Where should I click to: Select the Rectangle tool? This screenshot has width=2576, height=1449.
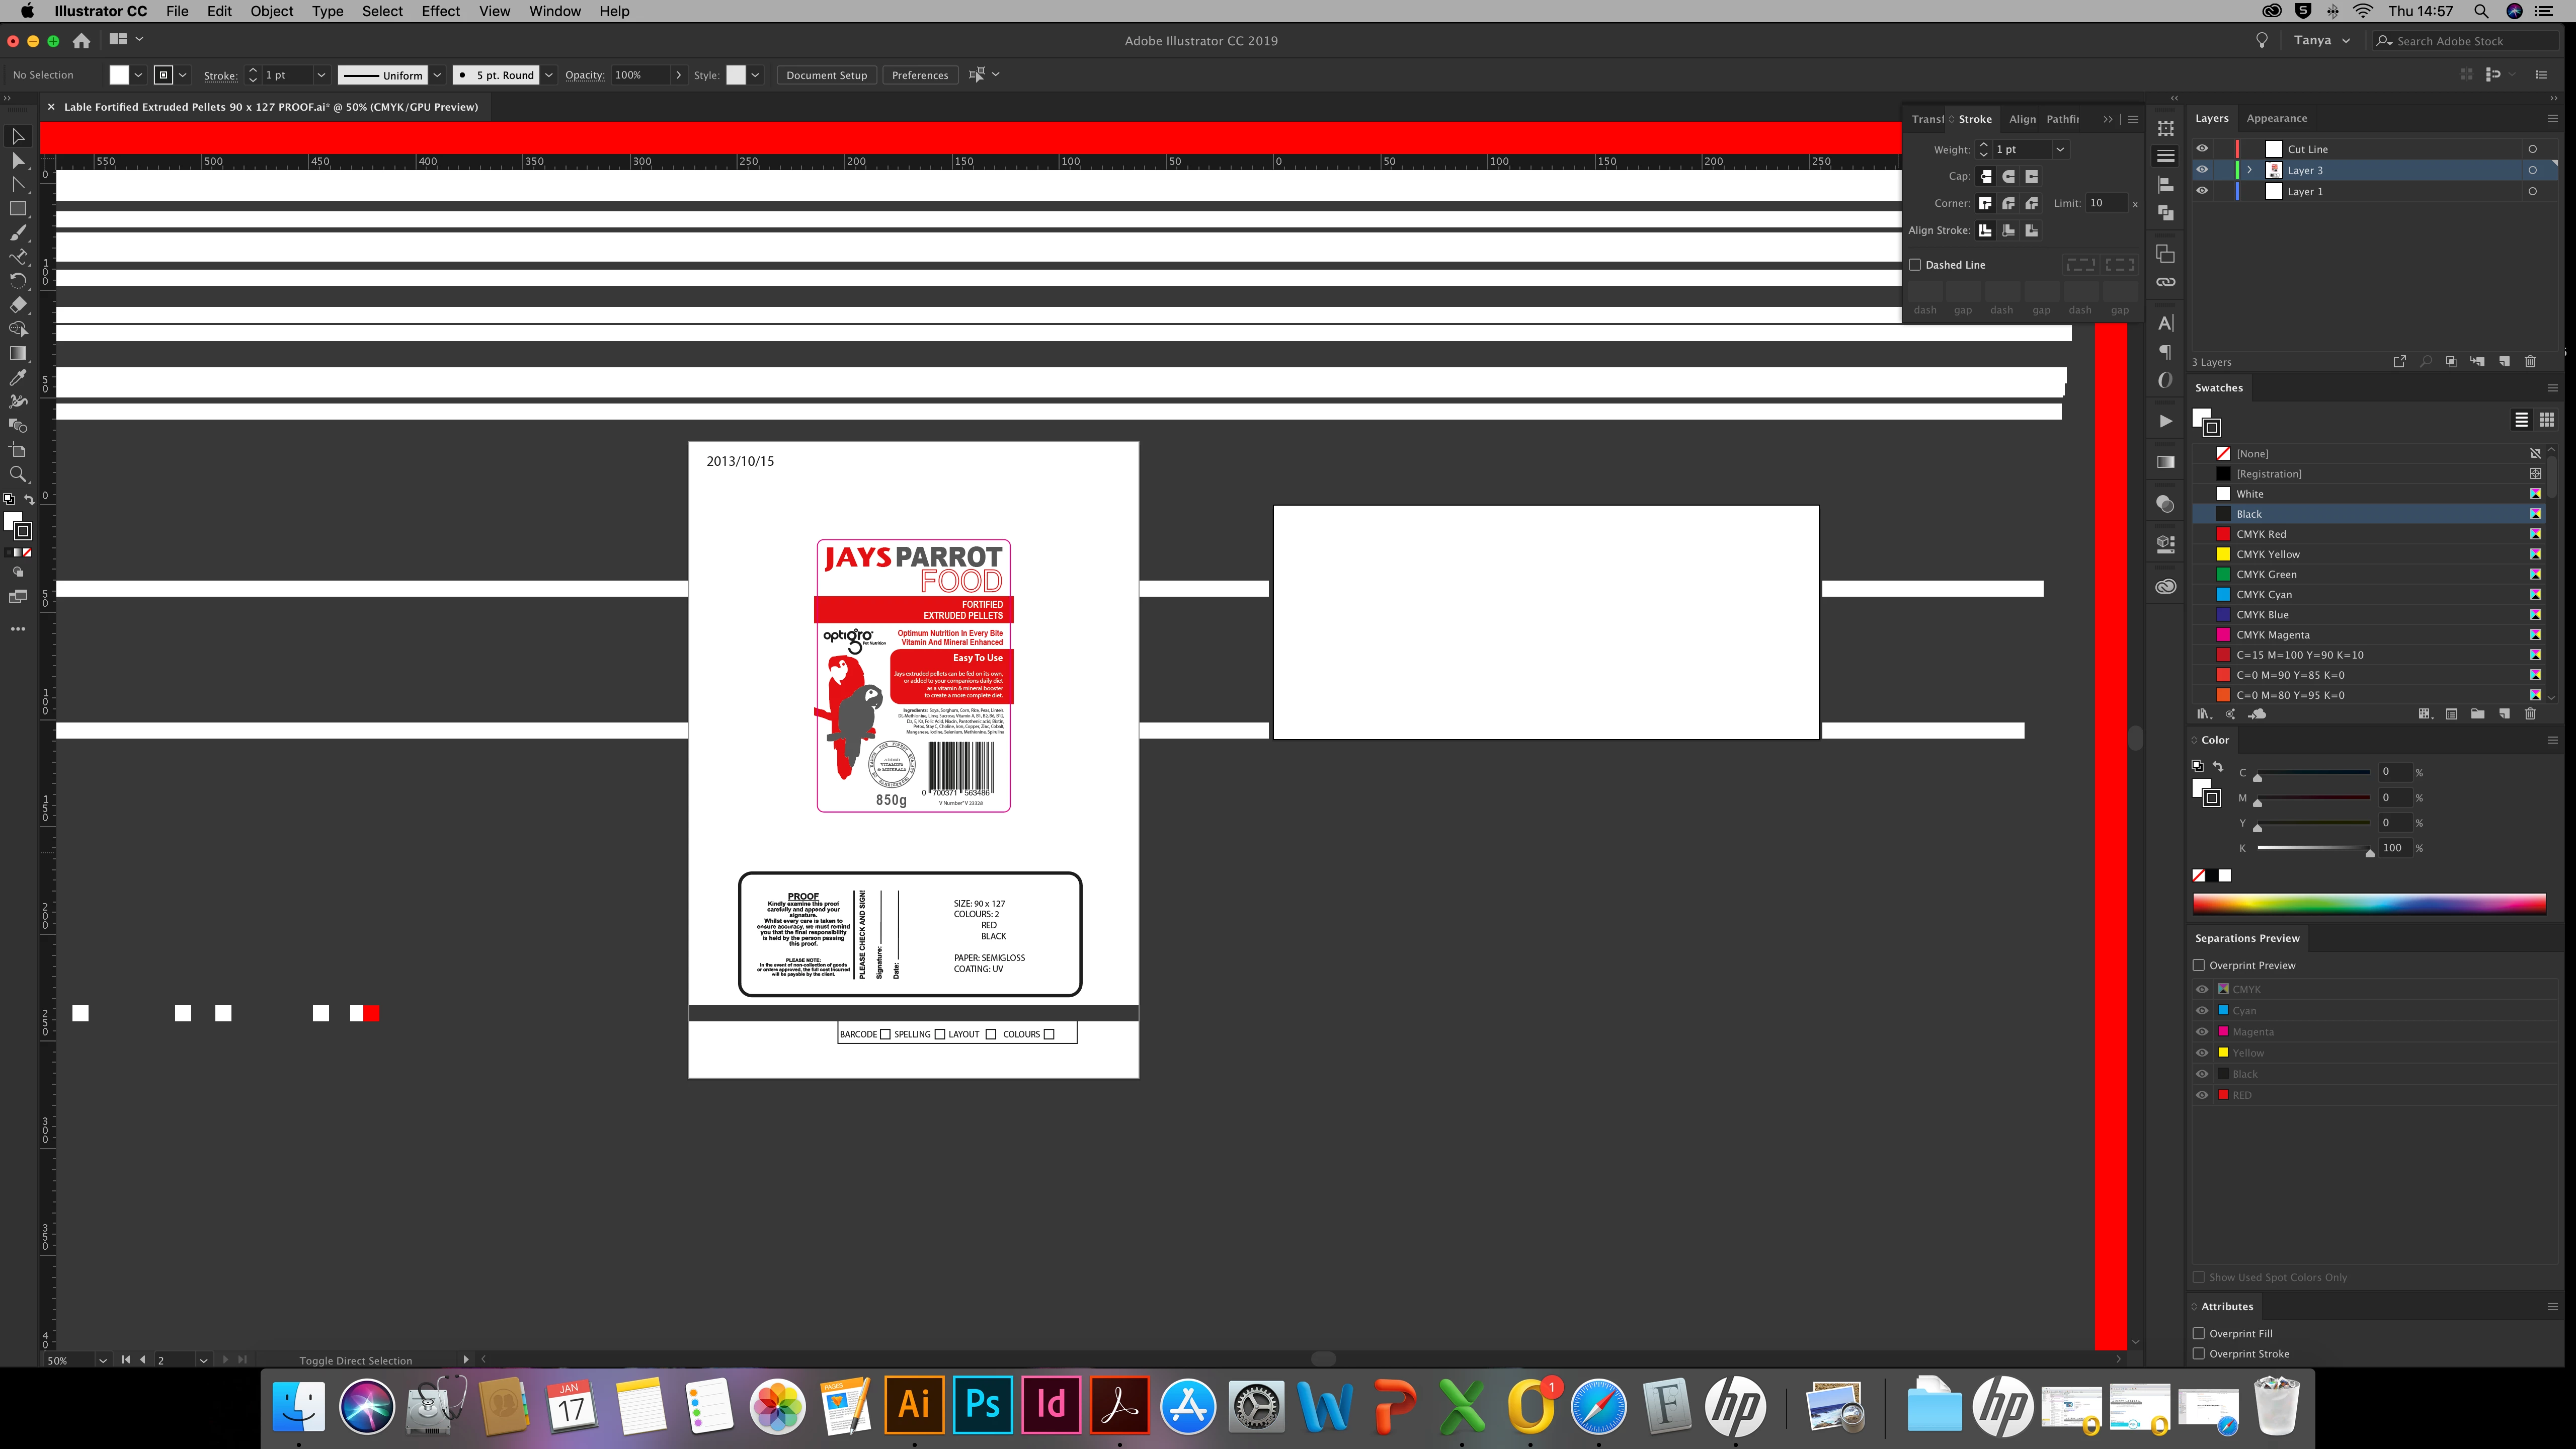18,209
